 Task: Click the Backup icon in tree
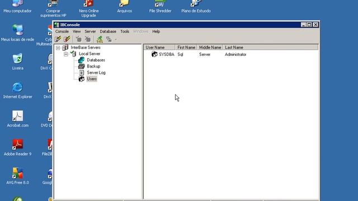pyautogui.click(x=82, y=66)
